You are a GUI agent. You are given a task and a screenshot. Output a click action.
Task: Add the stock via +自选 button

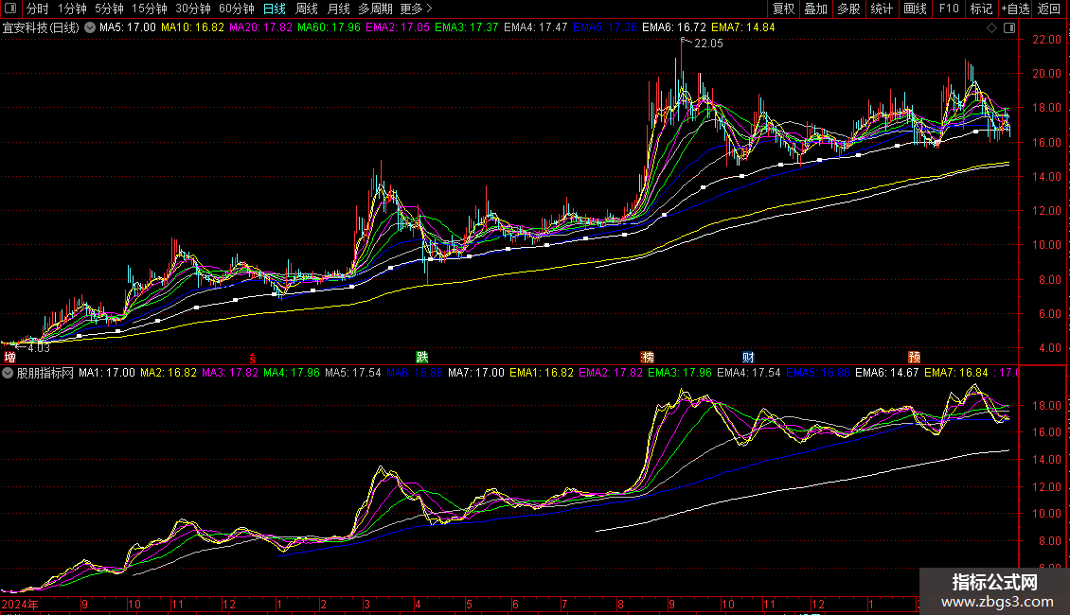[x=1015, y=9]
